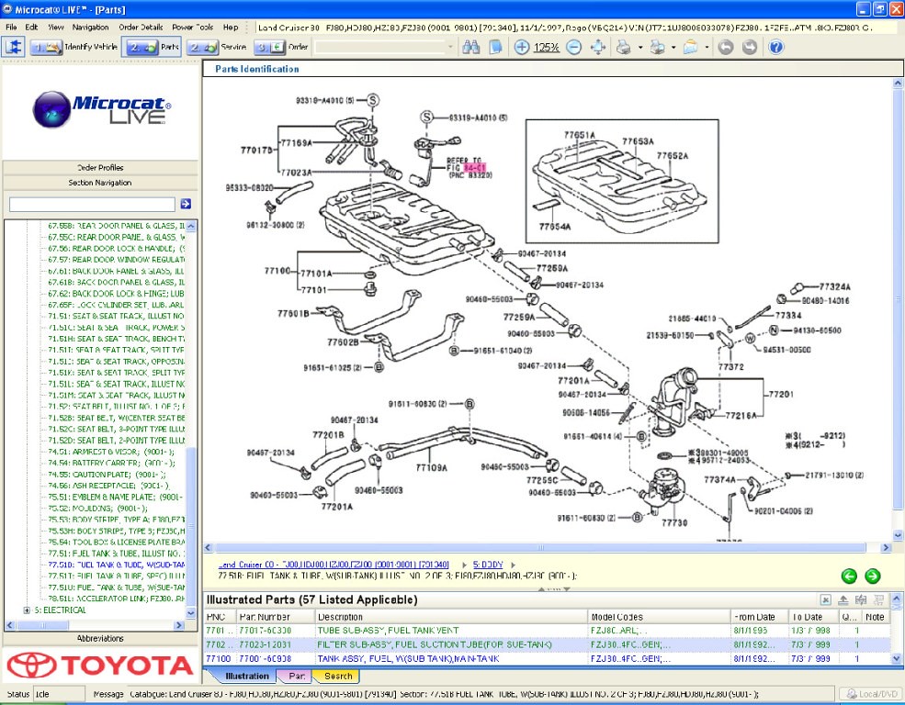Image resolution: width=905 pixels, height=705 pixels.
Task: Open Identify Vehicle step 1
Action: pyautogui.click(x=74, y=47)
